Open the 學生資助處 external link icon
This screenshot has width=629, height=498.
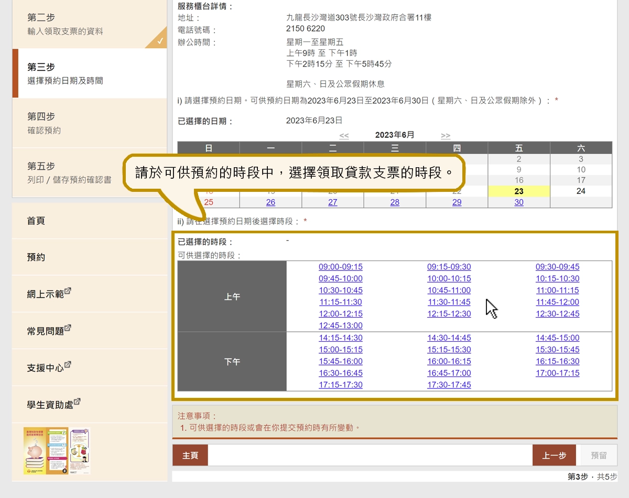77,402
